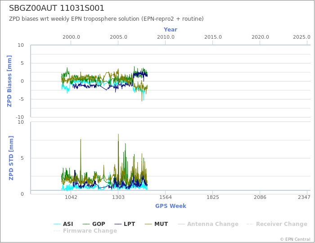Click the green GOP legend line marker

(x=86, y=224)
